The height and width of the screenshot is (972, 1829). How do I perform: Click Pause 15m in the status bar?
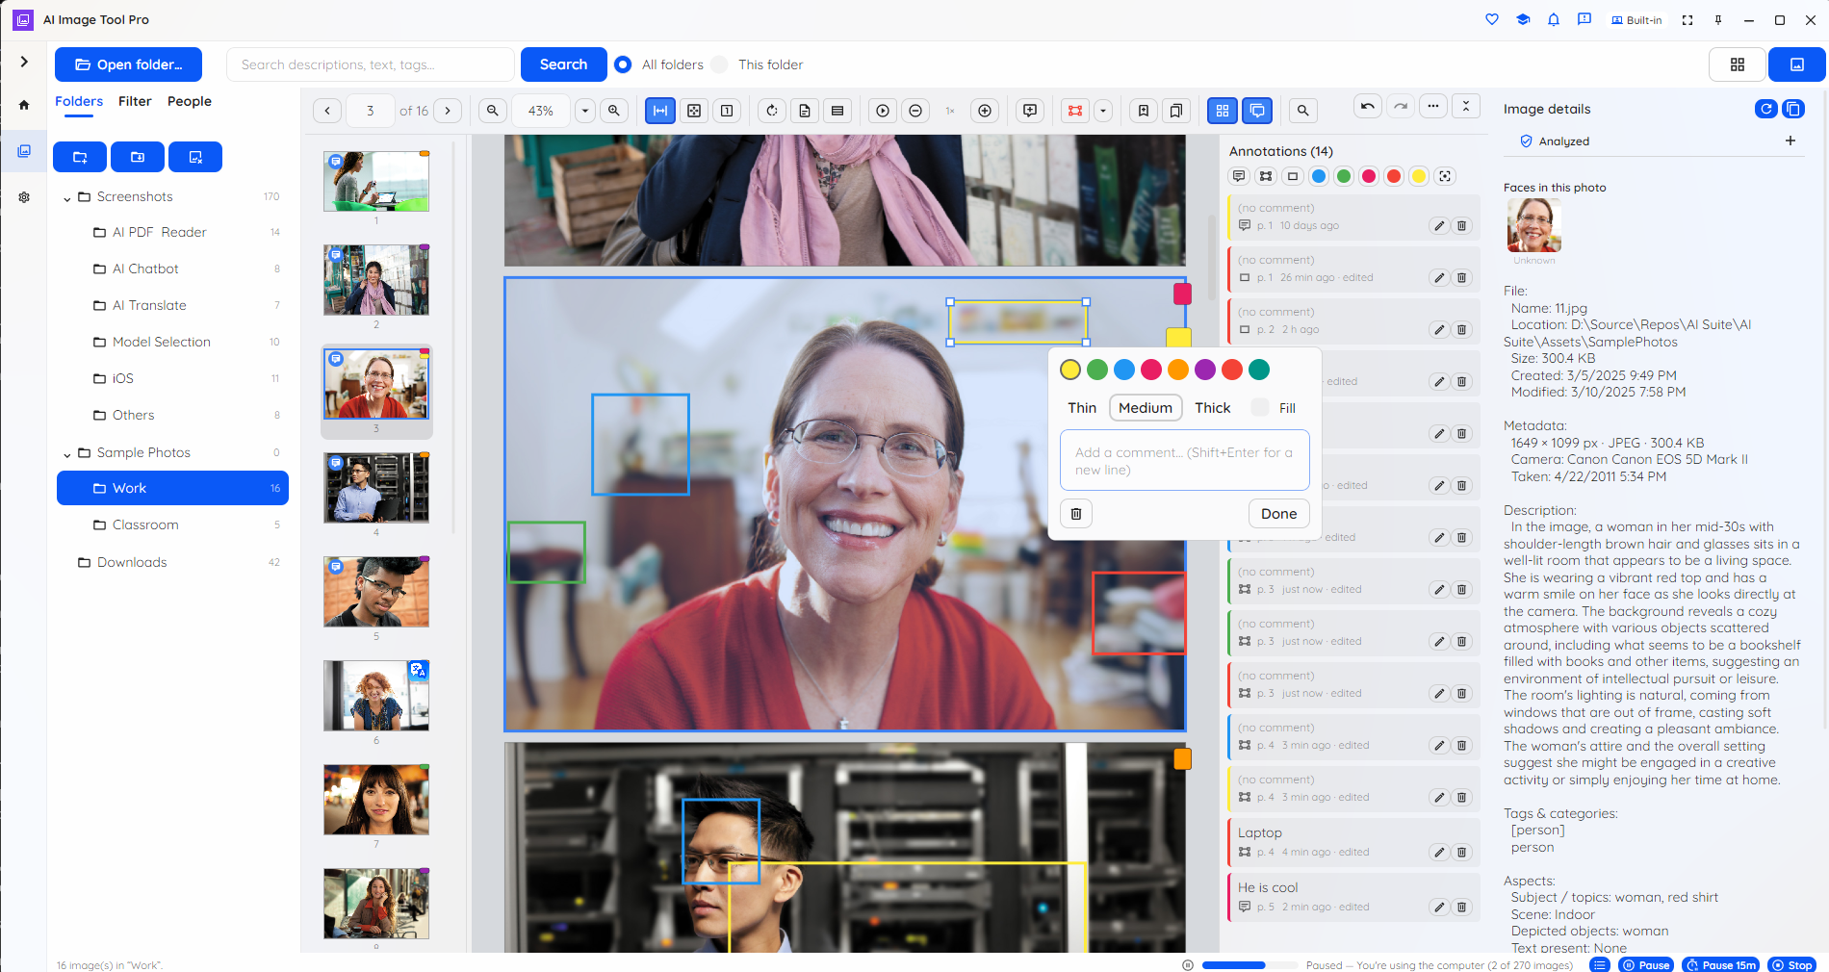point(1721,964)
